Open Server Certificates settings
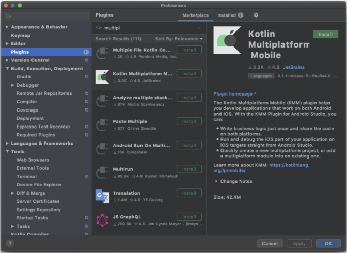 (x=38, y=201)
